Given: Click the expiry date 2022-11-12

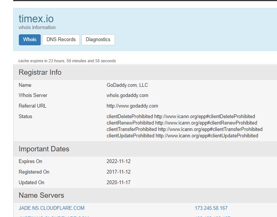Looking at the screenshot, I should [x=119, y=161].
